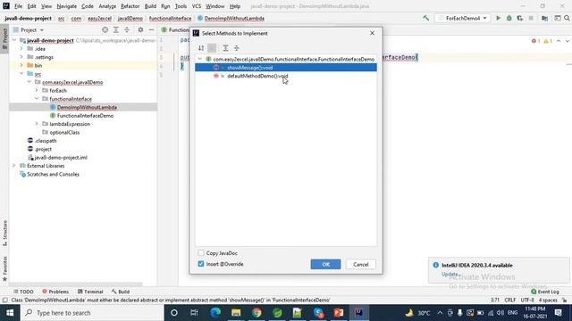Select Scratches and Consoles
The height and width of the screenshot is (321, 572).
[53, 175]
